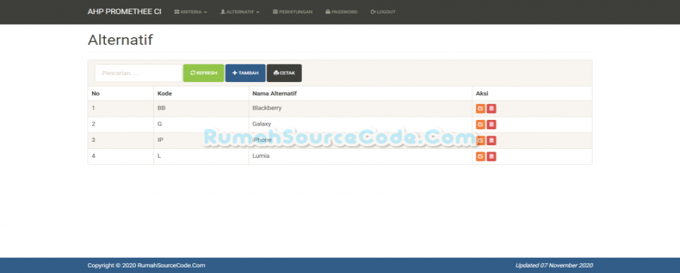Click the Updated 07 November 2020 text

pos(554,265)
